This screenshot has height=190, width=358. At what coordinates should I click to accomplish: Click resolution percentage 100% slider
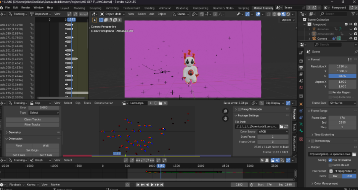[342, 76]
